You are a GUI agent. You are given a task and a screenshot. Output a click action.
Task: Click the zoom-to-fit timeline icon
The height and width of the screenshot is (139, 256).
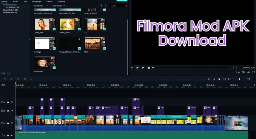pyautogui.click(x=224, y=79)
